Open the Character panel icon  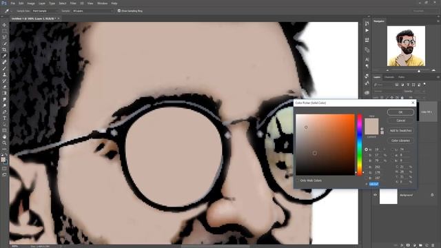click(367, 60)
